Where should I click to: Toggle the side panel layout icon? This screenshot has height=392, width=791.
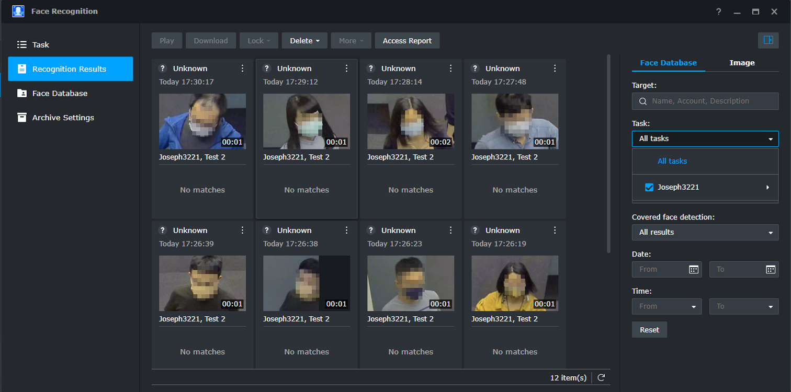click(x=768, y=40)
